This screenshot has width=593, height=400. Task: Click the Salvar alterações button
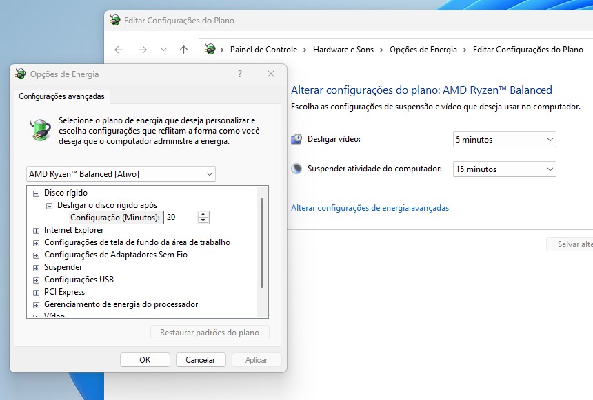click(570, 244)
